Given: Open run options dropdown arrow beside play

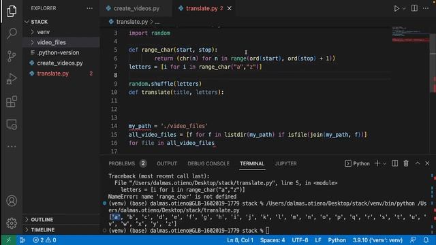Looking at the screenshot, I should tap(404, 9).
